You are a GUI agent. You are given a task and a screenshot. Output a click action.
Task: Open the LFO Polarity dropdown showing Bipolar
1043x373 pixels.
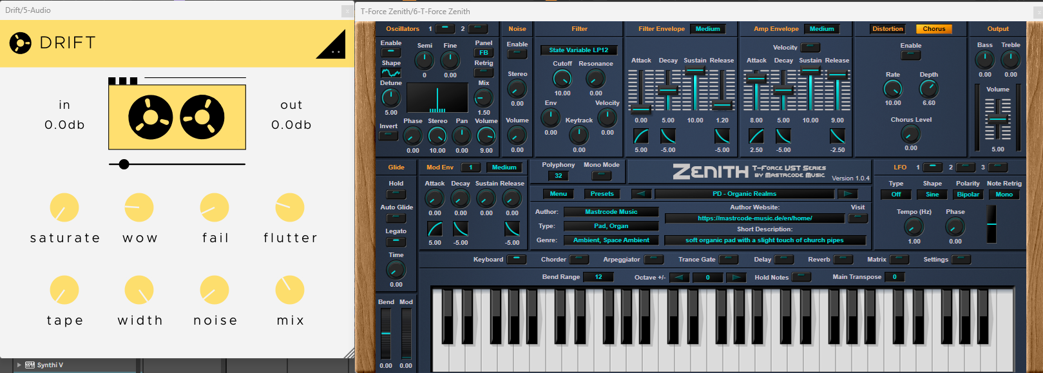point(968,195)
